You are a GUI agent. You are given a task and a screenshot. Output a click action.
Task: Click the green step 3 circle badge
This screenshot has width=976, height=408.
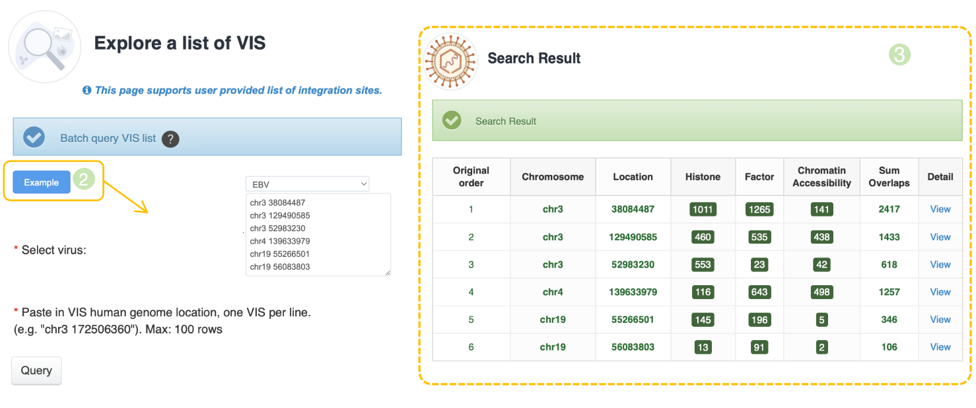tap(899, 54)
